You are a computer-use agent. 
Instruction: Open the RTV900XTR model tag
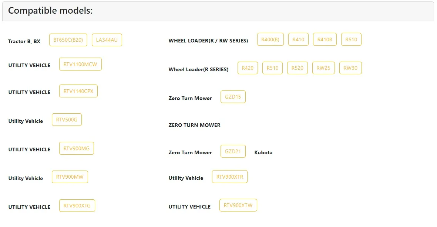[230, 177]
